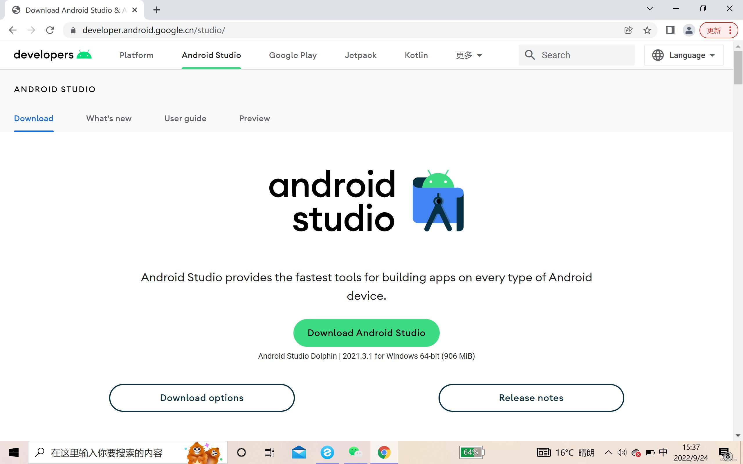Switch to the Download tab

34,118
